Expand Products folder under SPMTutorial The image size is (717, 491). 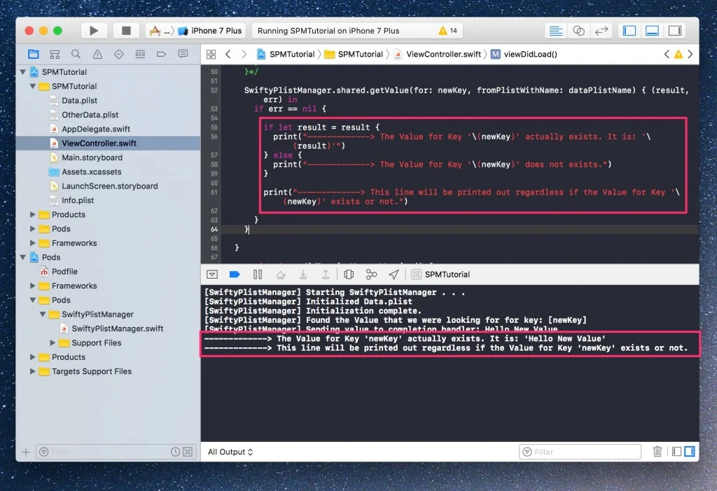point(33,214)
